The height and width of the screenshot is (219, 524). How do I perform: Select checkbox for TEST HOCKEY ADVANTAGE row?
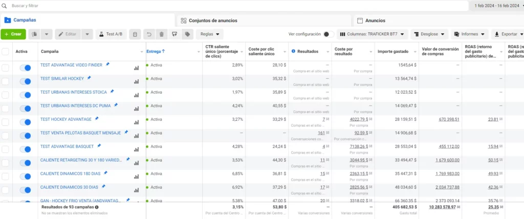click(x=5, y=122)
